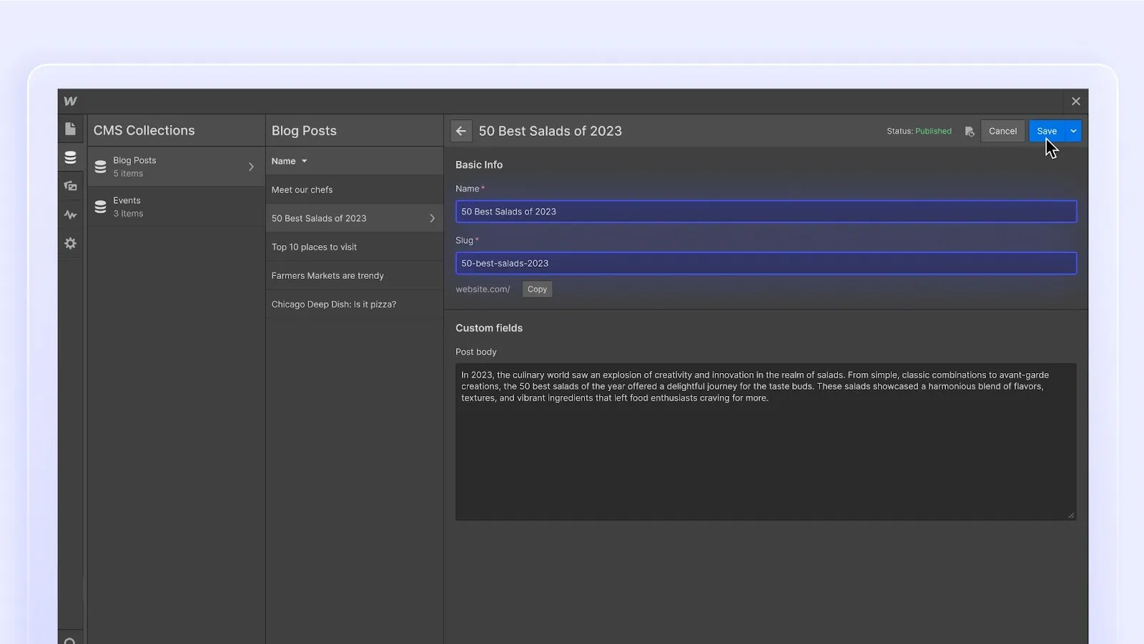Viewport: 1144px width, 644px height.
Task: Cancel editing the post
Action: point(1002,131)
